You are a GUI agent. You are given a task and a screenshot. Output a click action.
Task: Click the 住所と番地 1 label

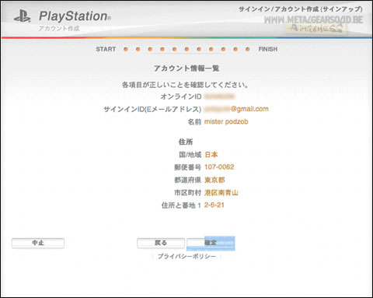(181, 205)
